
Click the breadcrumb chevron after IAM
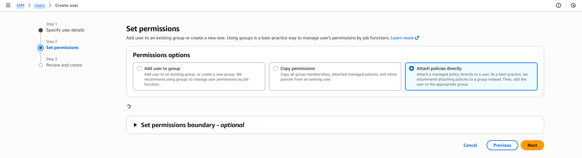tap(29, 5)
